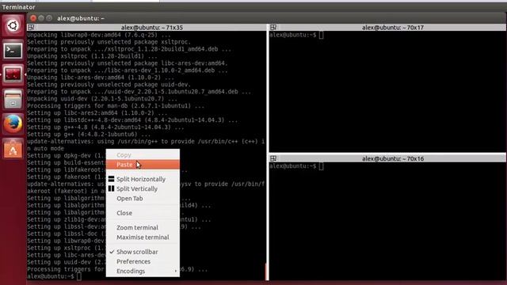This screenshot has height=285, width=507.
Task: Choose Paste from context menu
Action: pos(143,165)
